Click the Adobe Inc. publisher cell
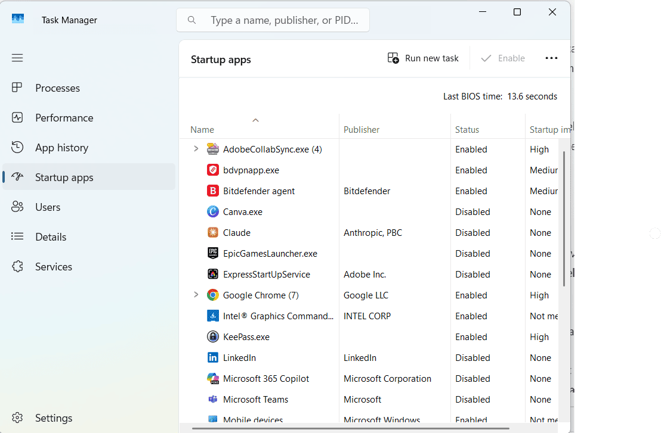The height and width of the screenshot is (433, 661). coord(365,275)
